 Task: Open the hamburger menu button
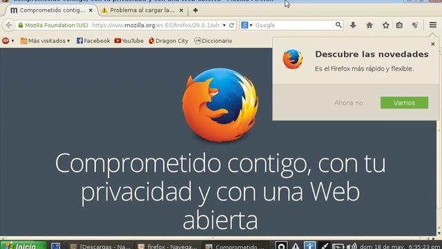pyautogui.click(x=433, y=25)
